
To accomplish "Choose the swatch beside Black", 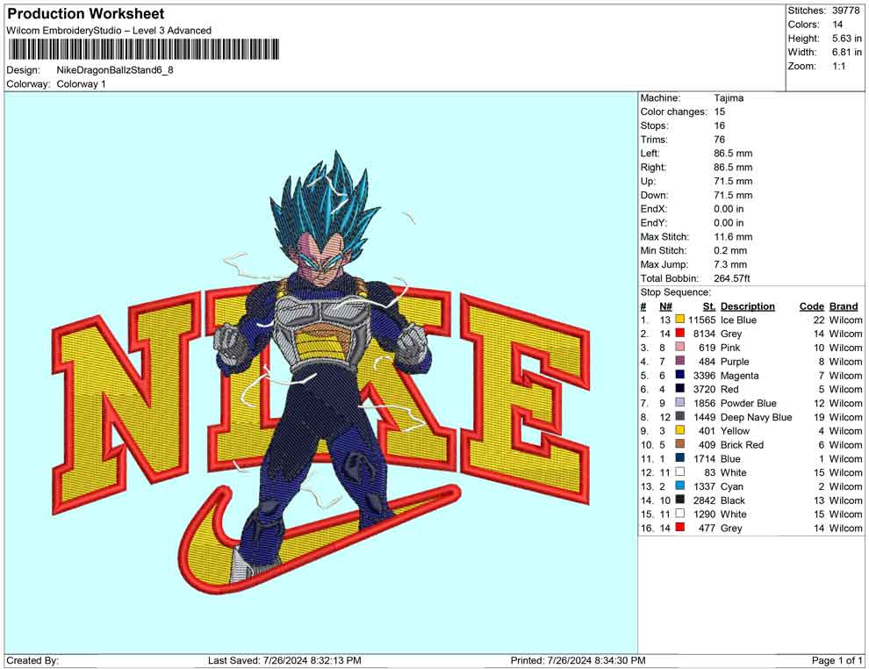I will point(679,500).
